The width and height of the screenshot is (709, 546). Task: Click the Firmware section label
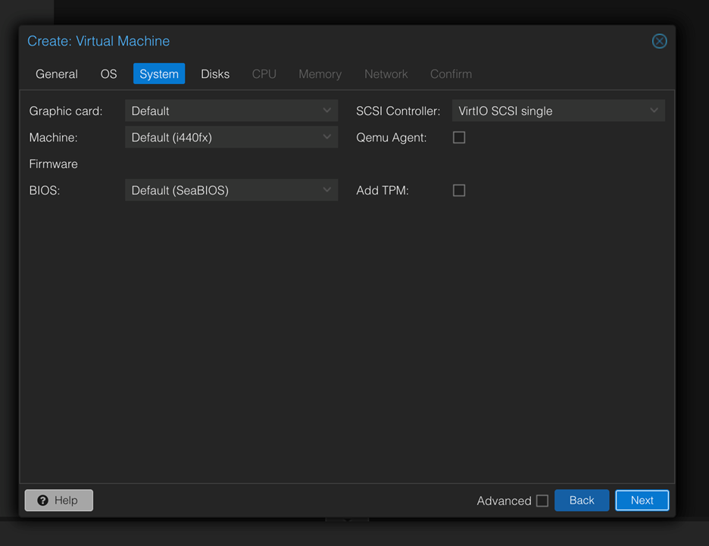(x=53, y=164)
